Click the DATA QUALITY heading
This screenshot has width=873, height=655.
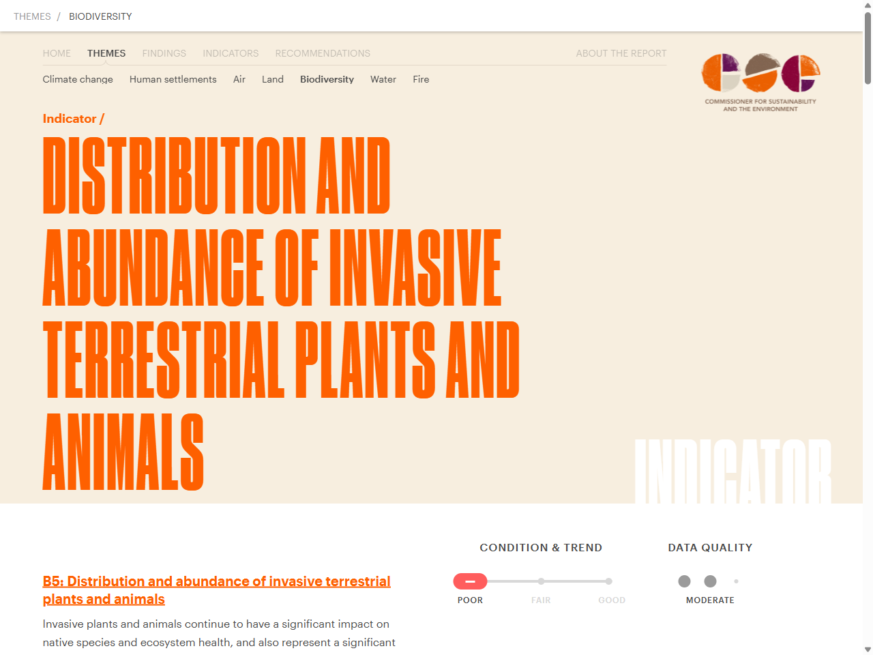tap(710, 548)
